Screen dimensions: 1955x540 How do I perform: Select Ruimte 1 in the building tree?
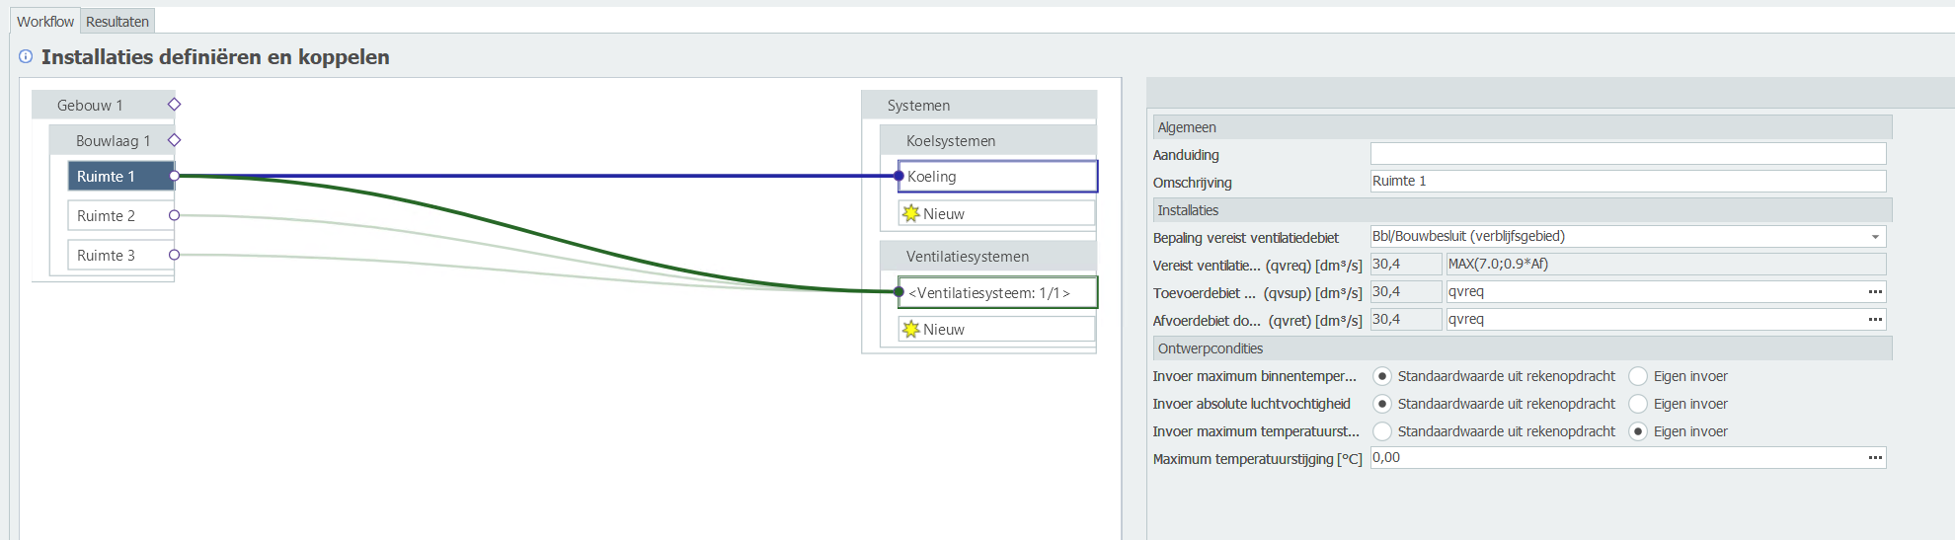[120, 176]
